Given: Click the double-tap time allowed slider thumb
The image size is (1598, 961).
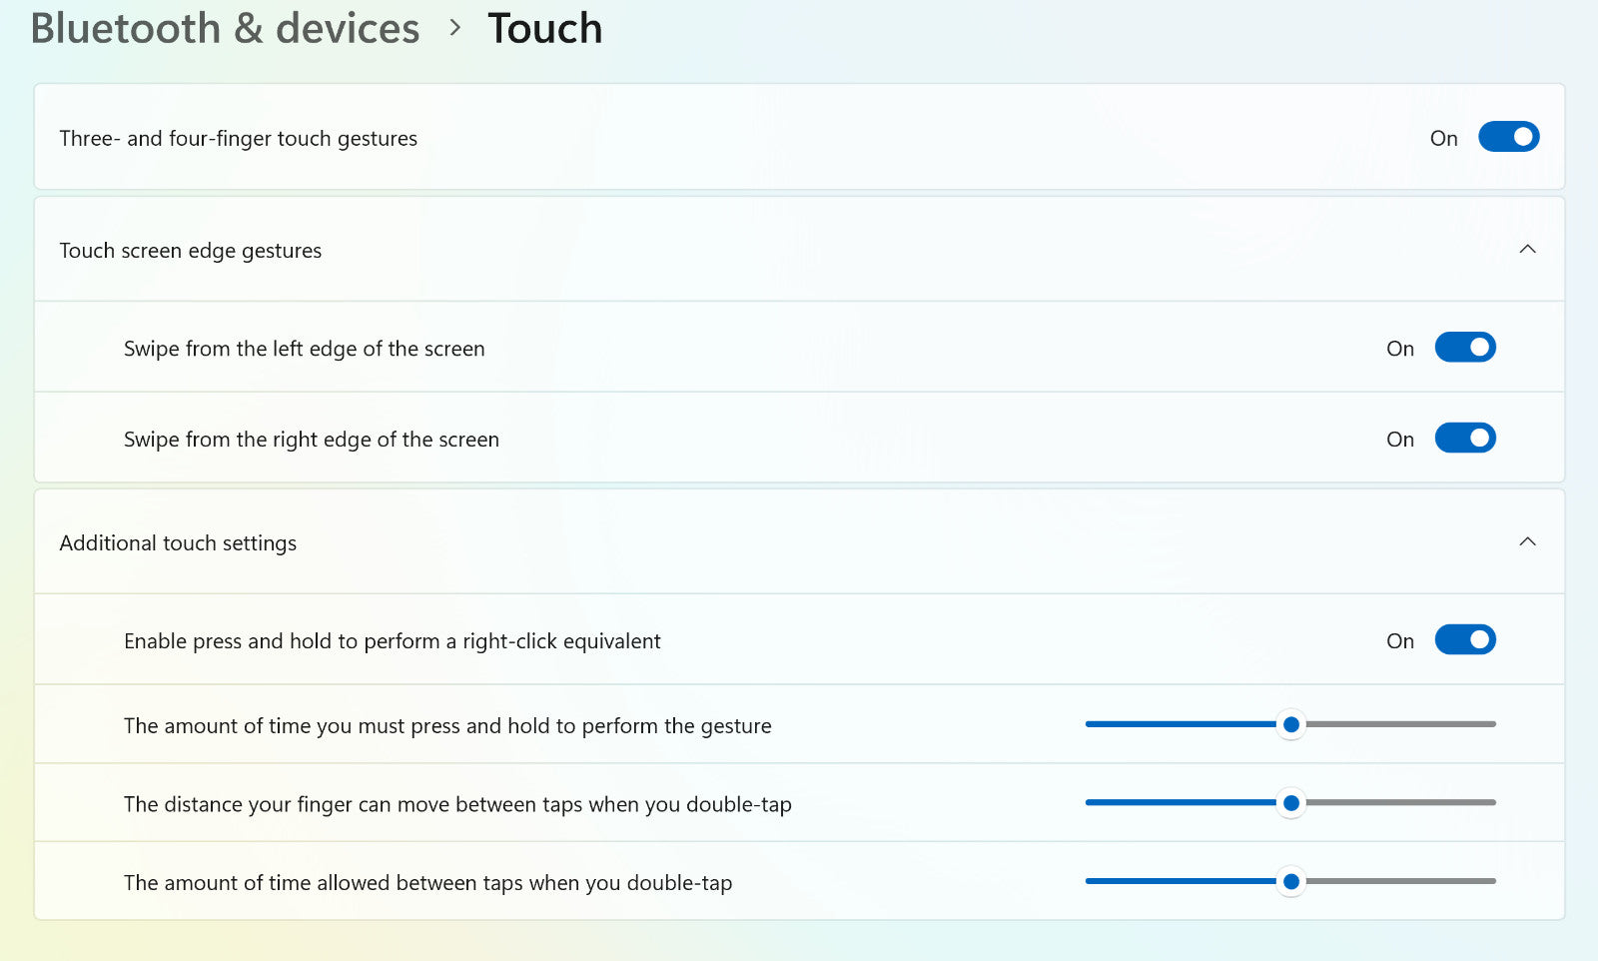Looking at the screenshot, I should (x=1291, y=881).
